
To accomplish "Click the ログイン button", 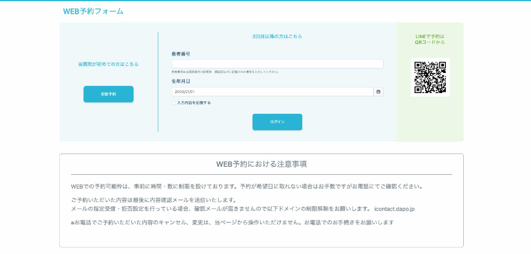I will (x=277, y=122).
